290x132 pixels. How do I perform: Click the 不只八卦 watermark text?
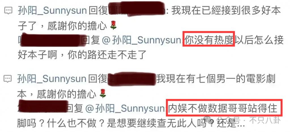[265, 121]
